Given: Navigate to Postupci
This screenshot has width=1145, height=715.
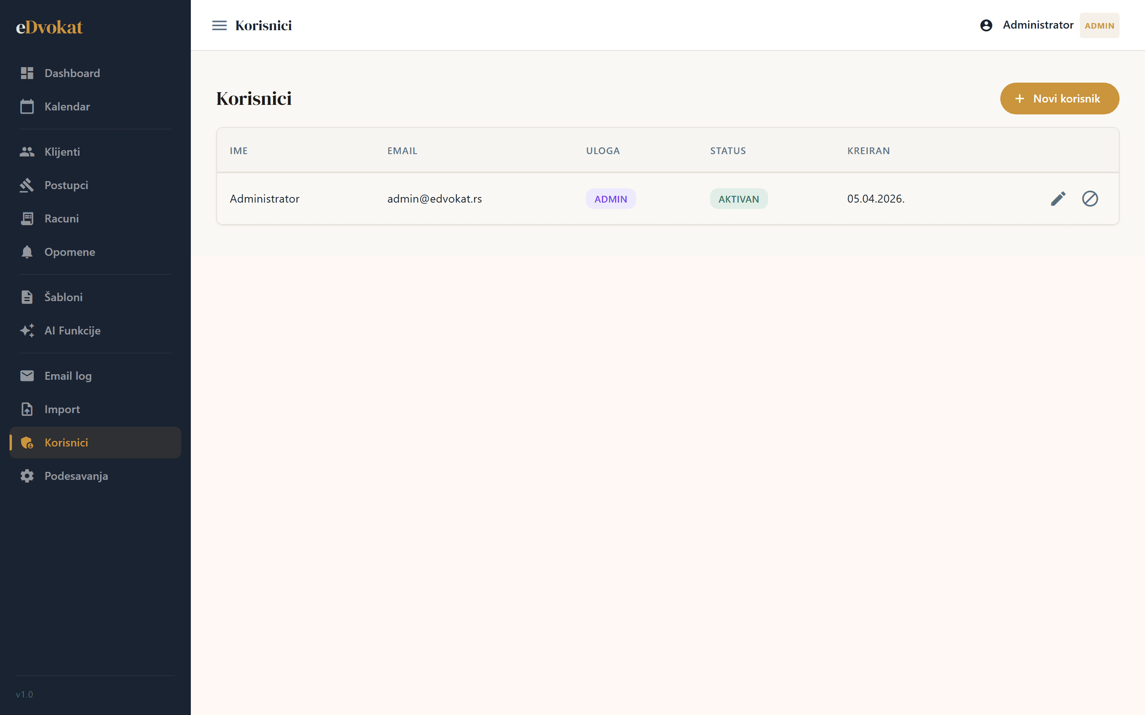Looking at the screenshot, I should tap(95, 186).
